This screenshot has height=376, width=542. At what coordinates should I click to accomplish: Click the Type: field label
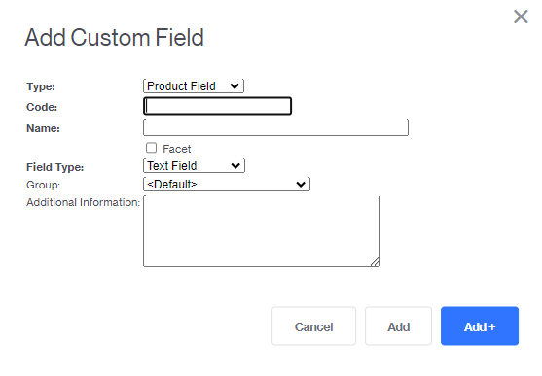click(41, 86)
